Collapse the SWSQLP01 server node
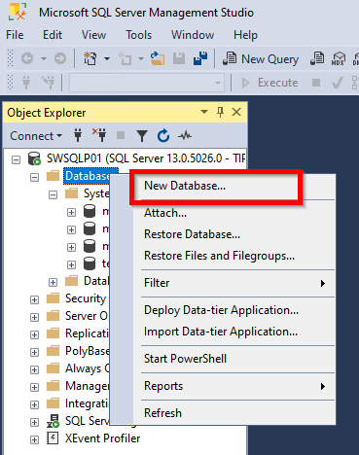The image size is (359, 455). (x=16, y=159)
